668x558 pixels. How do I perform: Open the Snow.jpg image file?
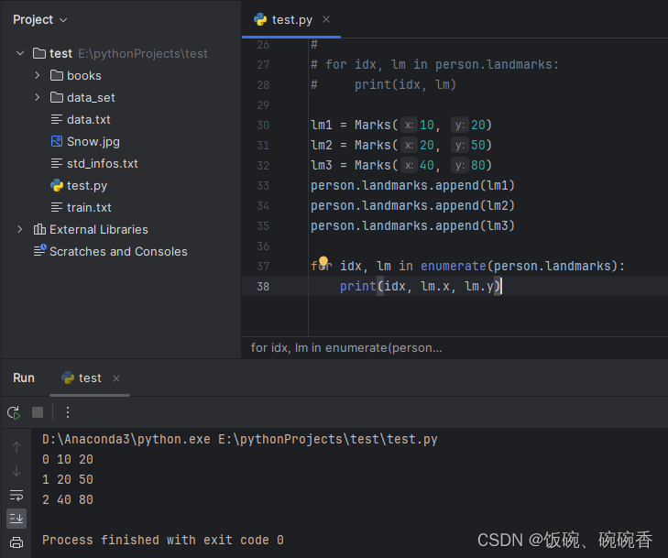pyautogui.click(x=93, y=141)
